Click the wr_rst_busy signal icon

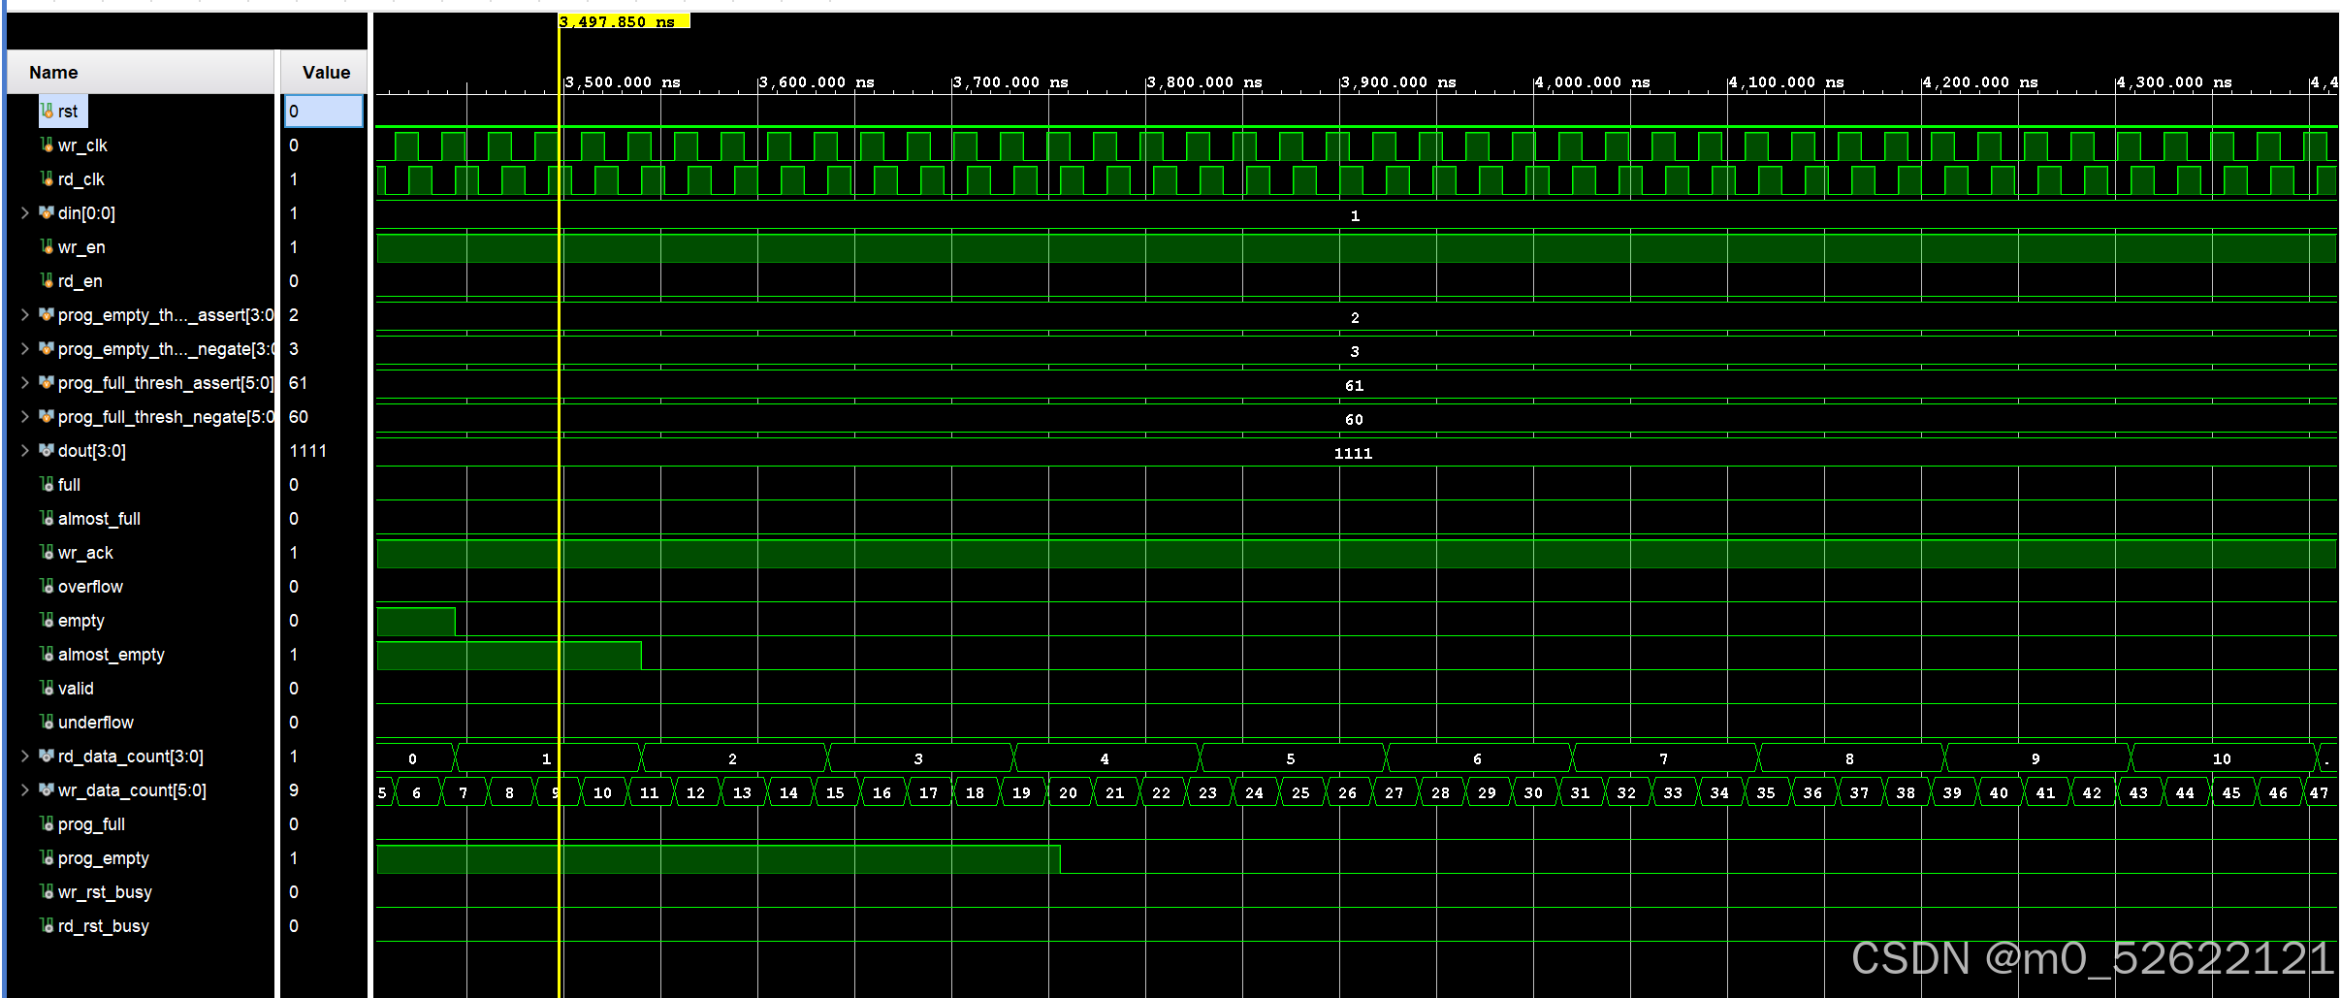click(x=47, y=891)
